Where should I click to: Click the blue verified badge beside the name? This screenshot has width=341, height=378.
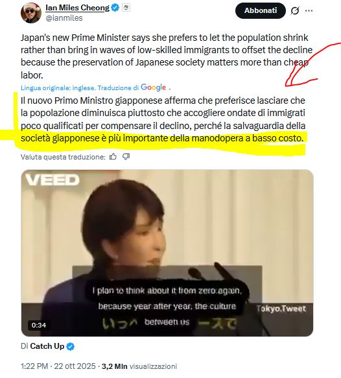click(115, 8)
